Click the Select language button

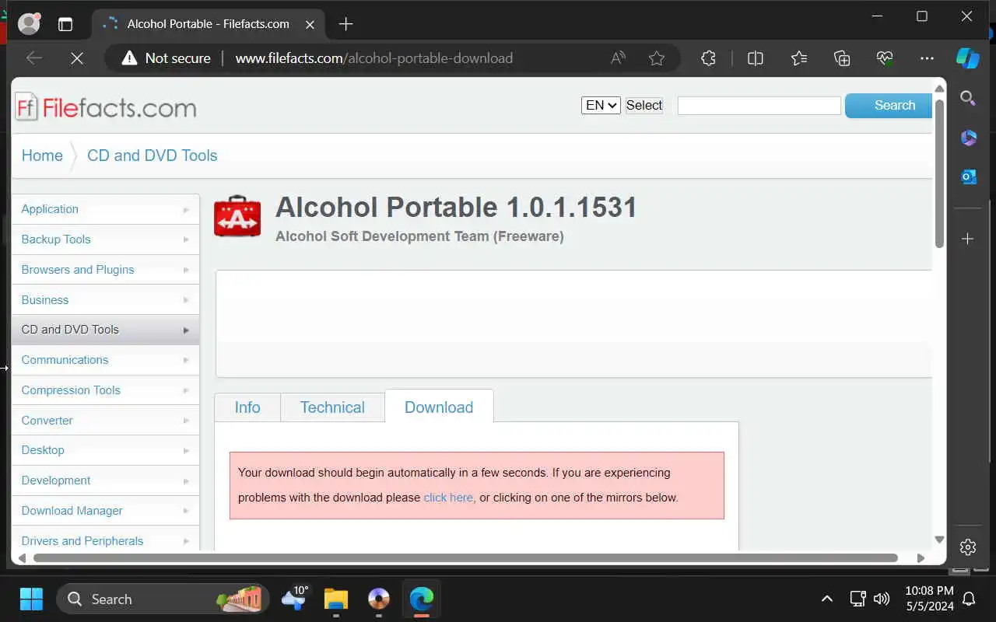[644, 105]
